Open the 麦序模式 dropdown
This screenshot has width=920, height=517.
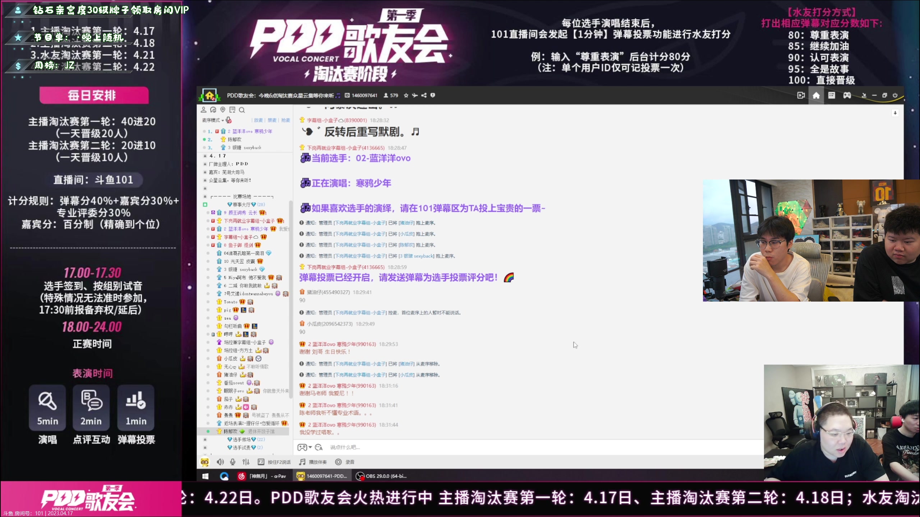click(214, 120)
